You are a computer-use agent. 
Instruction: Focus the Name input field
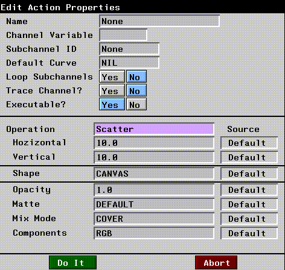click(x=159, y=21)
